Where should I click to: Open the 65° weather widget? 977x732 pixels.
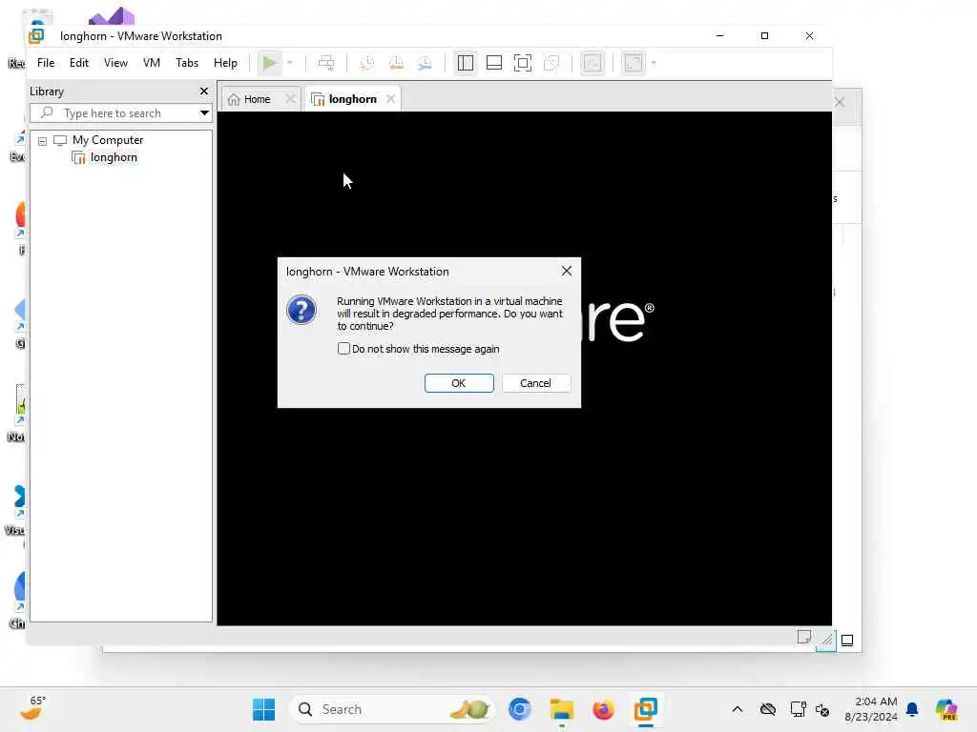[32, 708]
